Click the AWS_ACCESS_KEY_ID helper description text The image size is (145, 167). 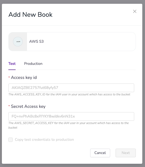coord(69,94)
